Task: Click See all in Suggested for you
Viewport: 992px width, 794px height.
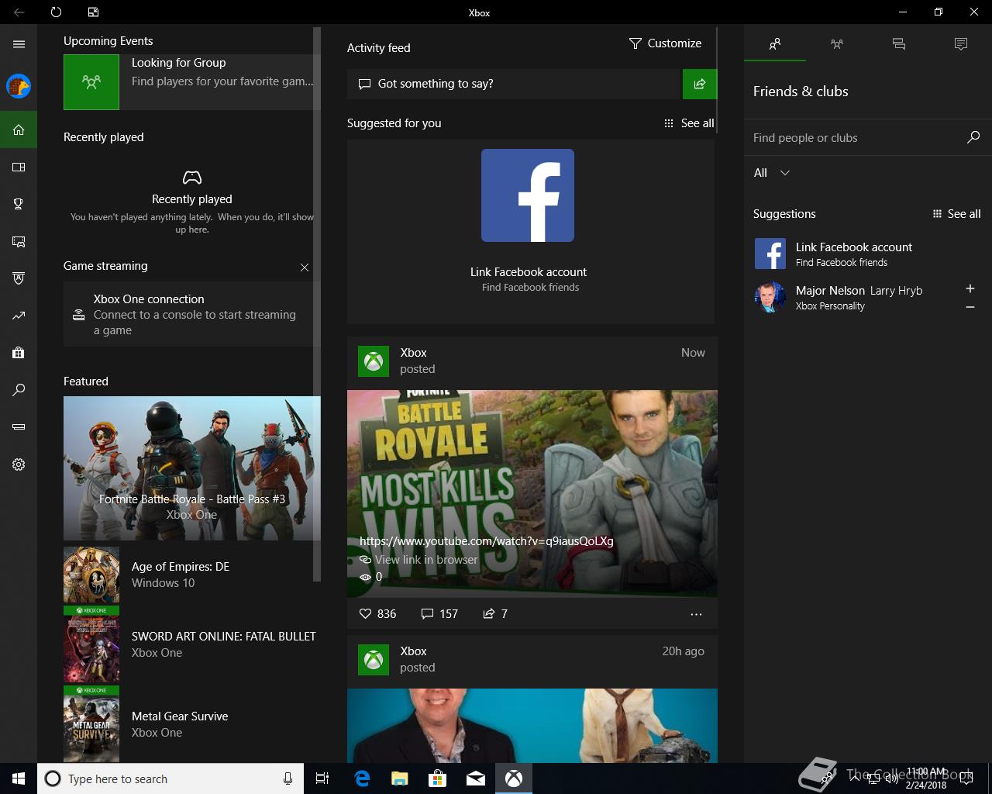Action: pos(689,123)
